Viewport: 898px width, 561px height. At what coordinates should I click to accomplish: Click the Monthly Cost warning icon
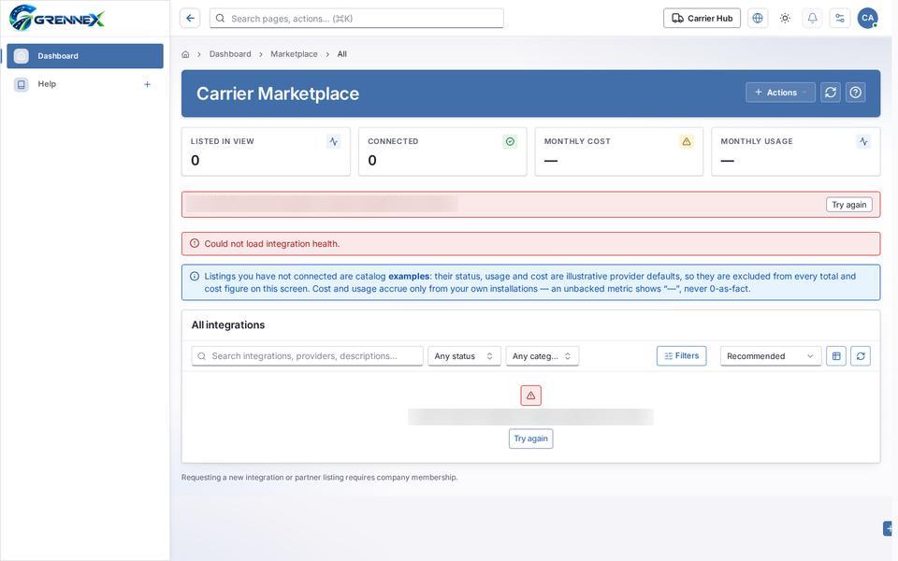686,141
